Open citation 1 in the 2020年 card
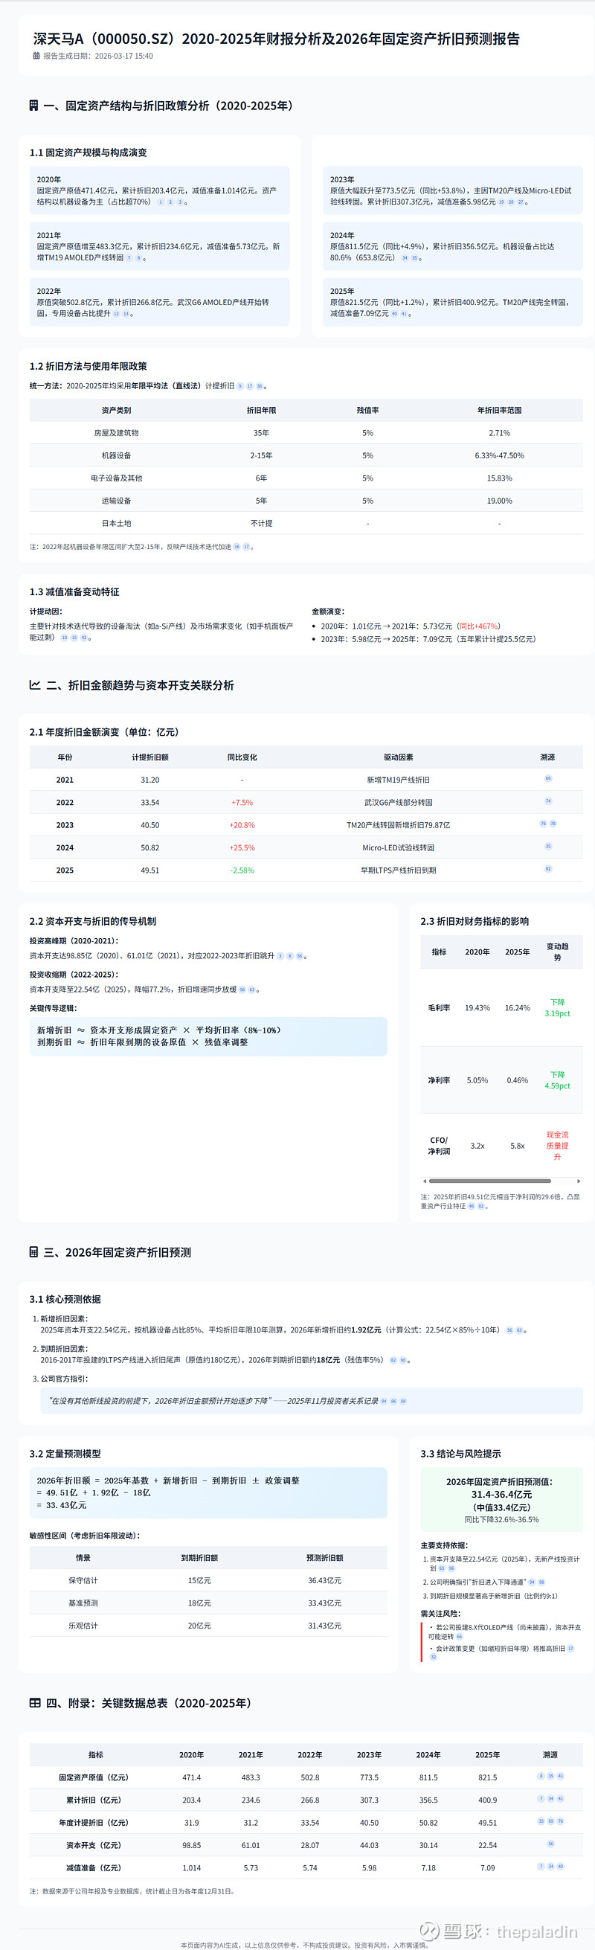Screen dimensions: 595x1950 (x=161, y=202)
